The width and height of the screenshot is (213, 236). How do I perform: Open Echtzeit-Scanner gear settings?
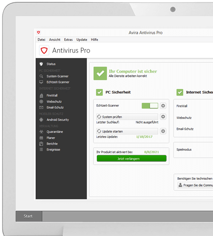(163, 106)
